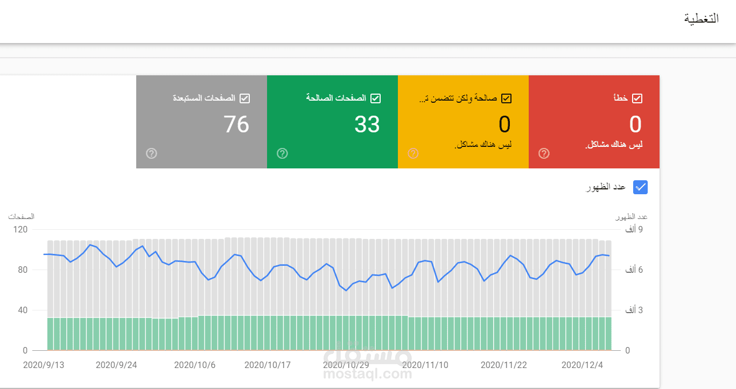Image resolution: width=736 pixels, height=389 pixels.
Task: Click the help icon in the red Error card
Action: (x=544, y=153)
